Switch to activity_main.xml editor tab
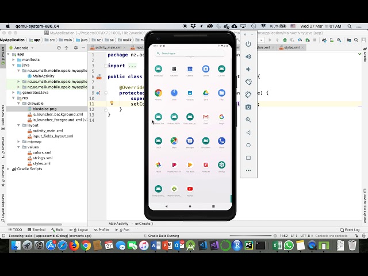 [108, 48]
